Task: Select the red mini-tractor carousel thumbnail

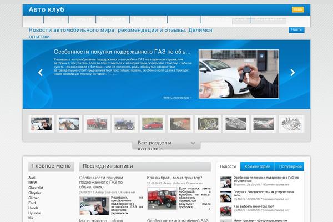Action: (x=97, y=124)
